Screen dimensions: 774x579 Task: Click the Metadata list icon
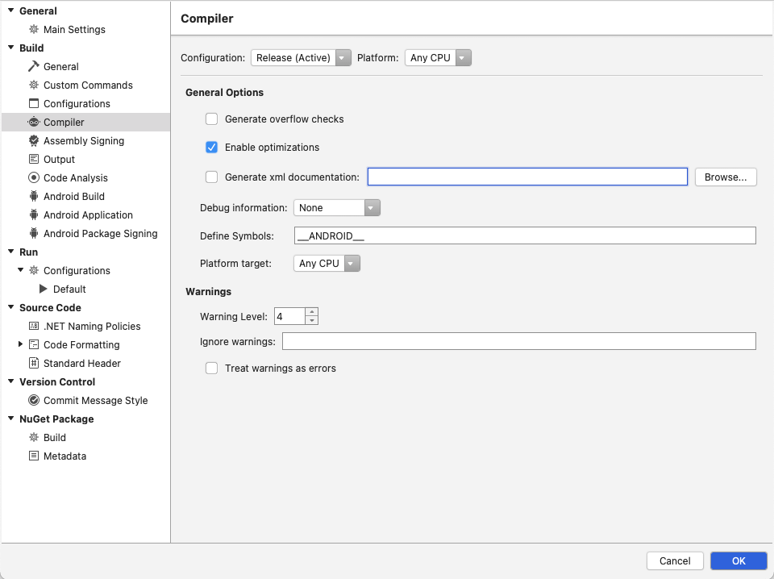coord(34,456)
